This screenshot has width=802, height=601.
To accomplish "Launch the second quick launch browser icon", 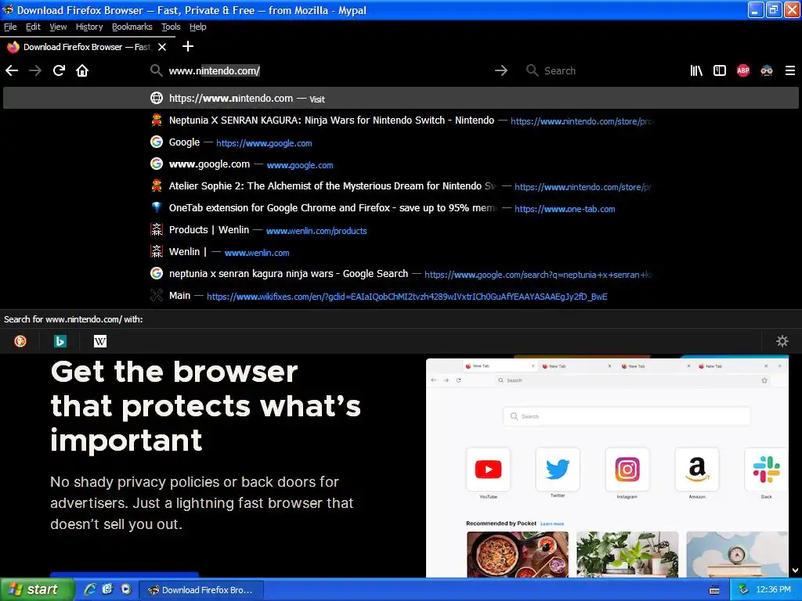I will coord(107,589).
